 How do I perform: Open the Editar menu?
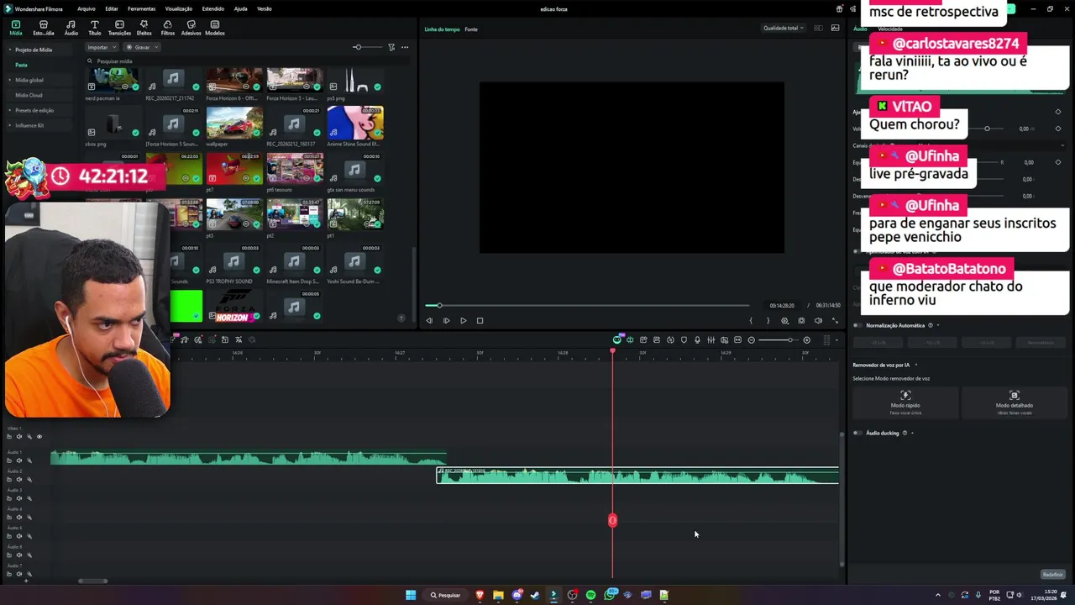[x=112, y=8]
